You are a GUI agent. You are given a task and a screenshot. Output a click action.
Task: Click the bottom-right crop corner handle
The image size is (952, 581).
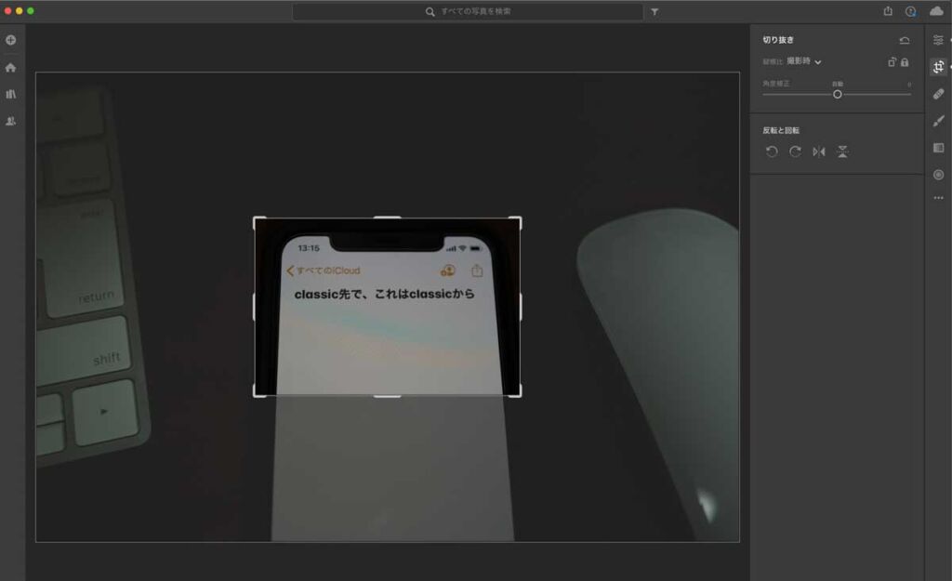(x=515, y=391)
